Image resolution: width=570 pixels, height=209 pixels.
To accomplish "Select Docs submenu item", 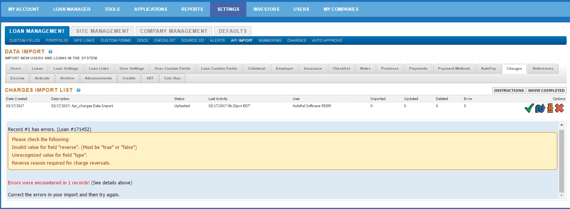I will 143,40.
